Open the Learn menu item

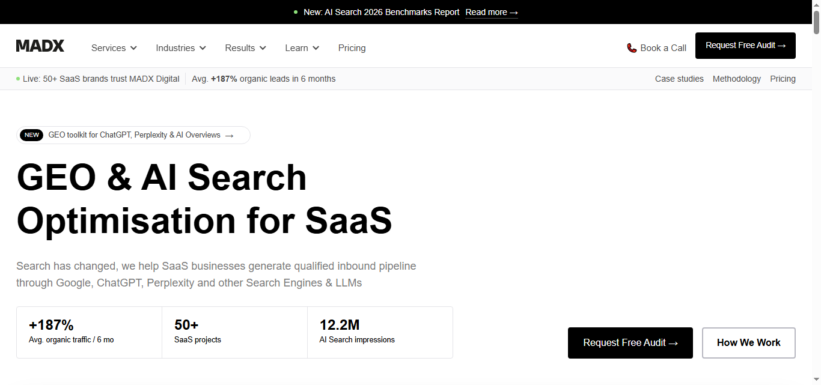[302, 48]
